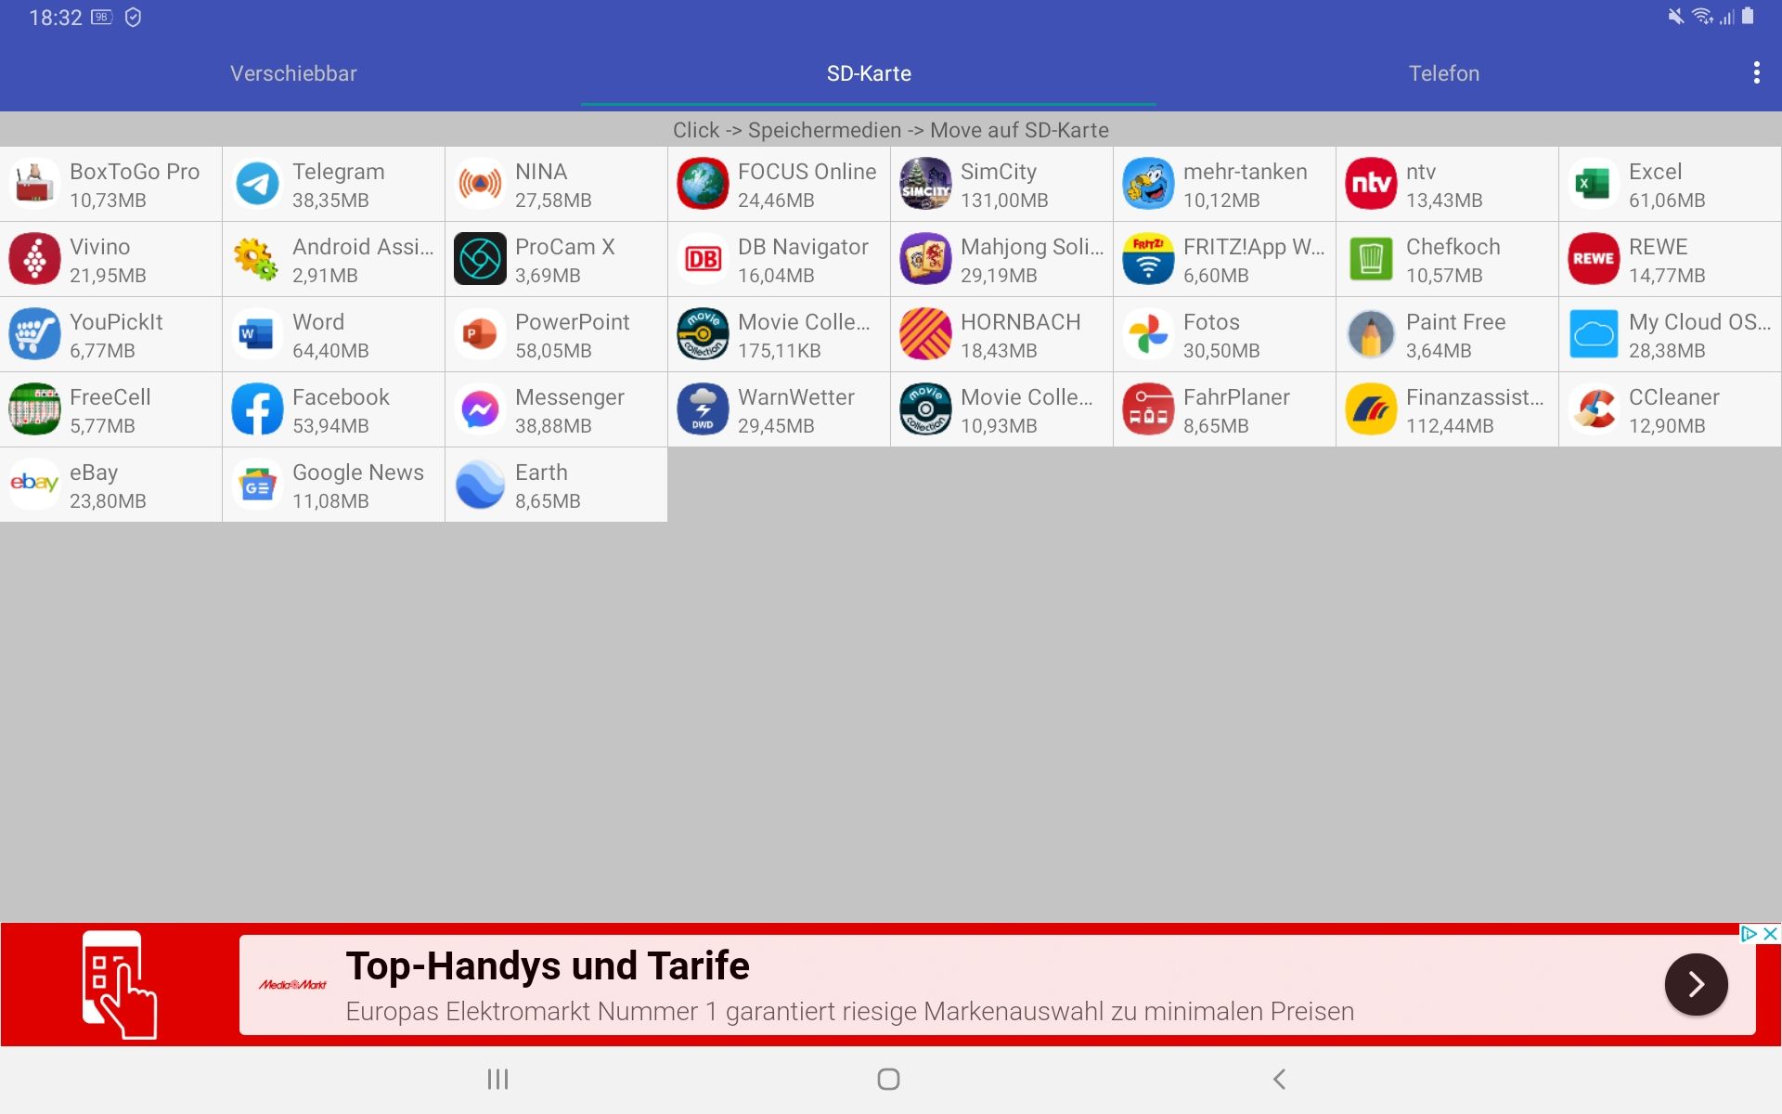
Task: Select the Word app icon
Action: tap(257, 334)
